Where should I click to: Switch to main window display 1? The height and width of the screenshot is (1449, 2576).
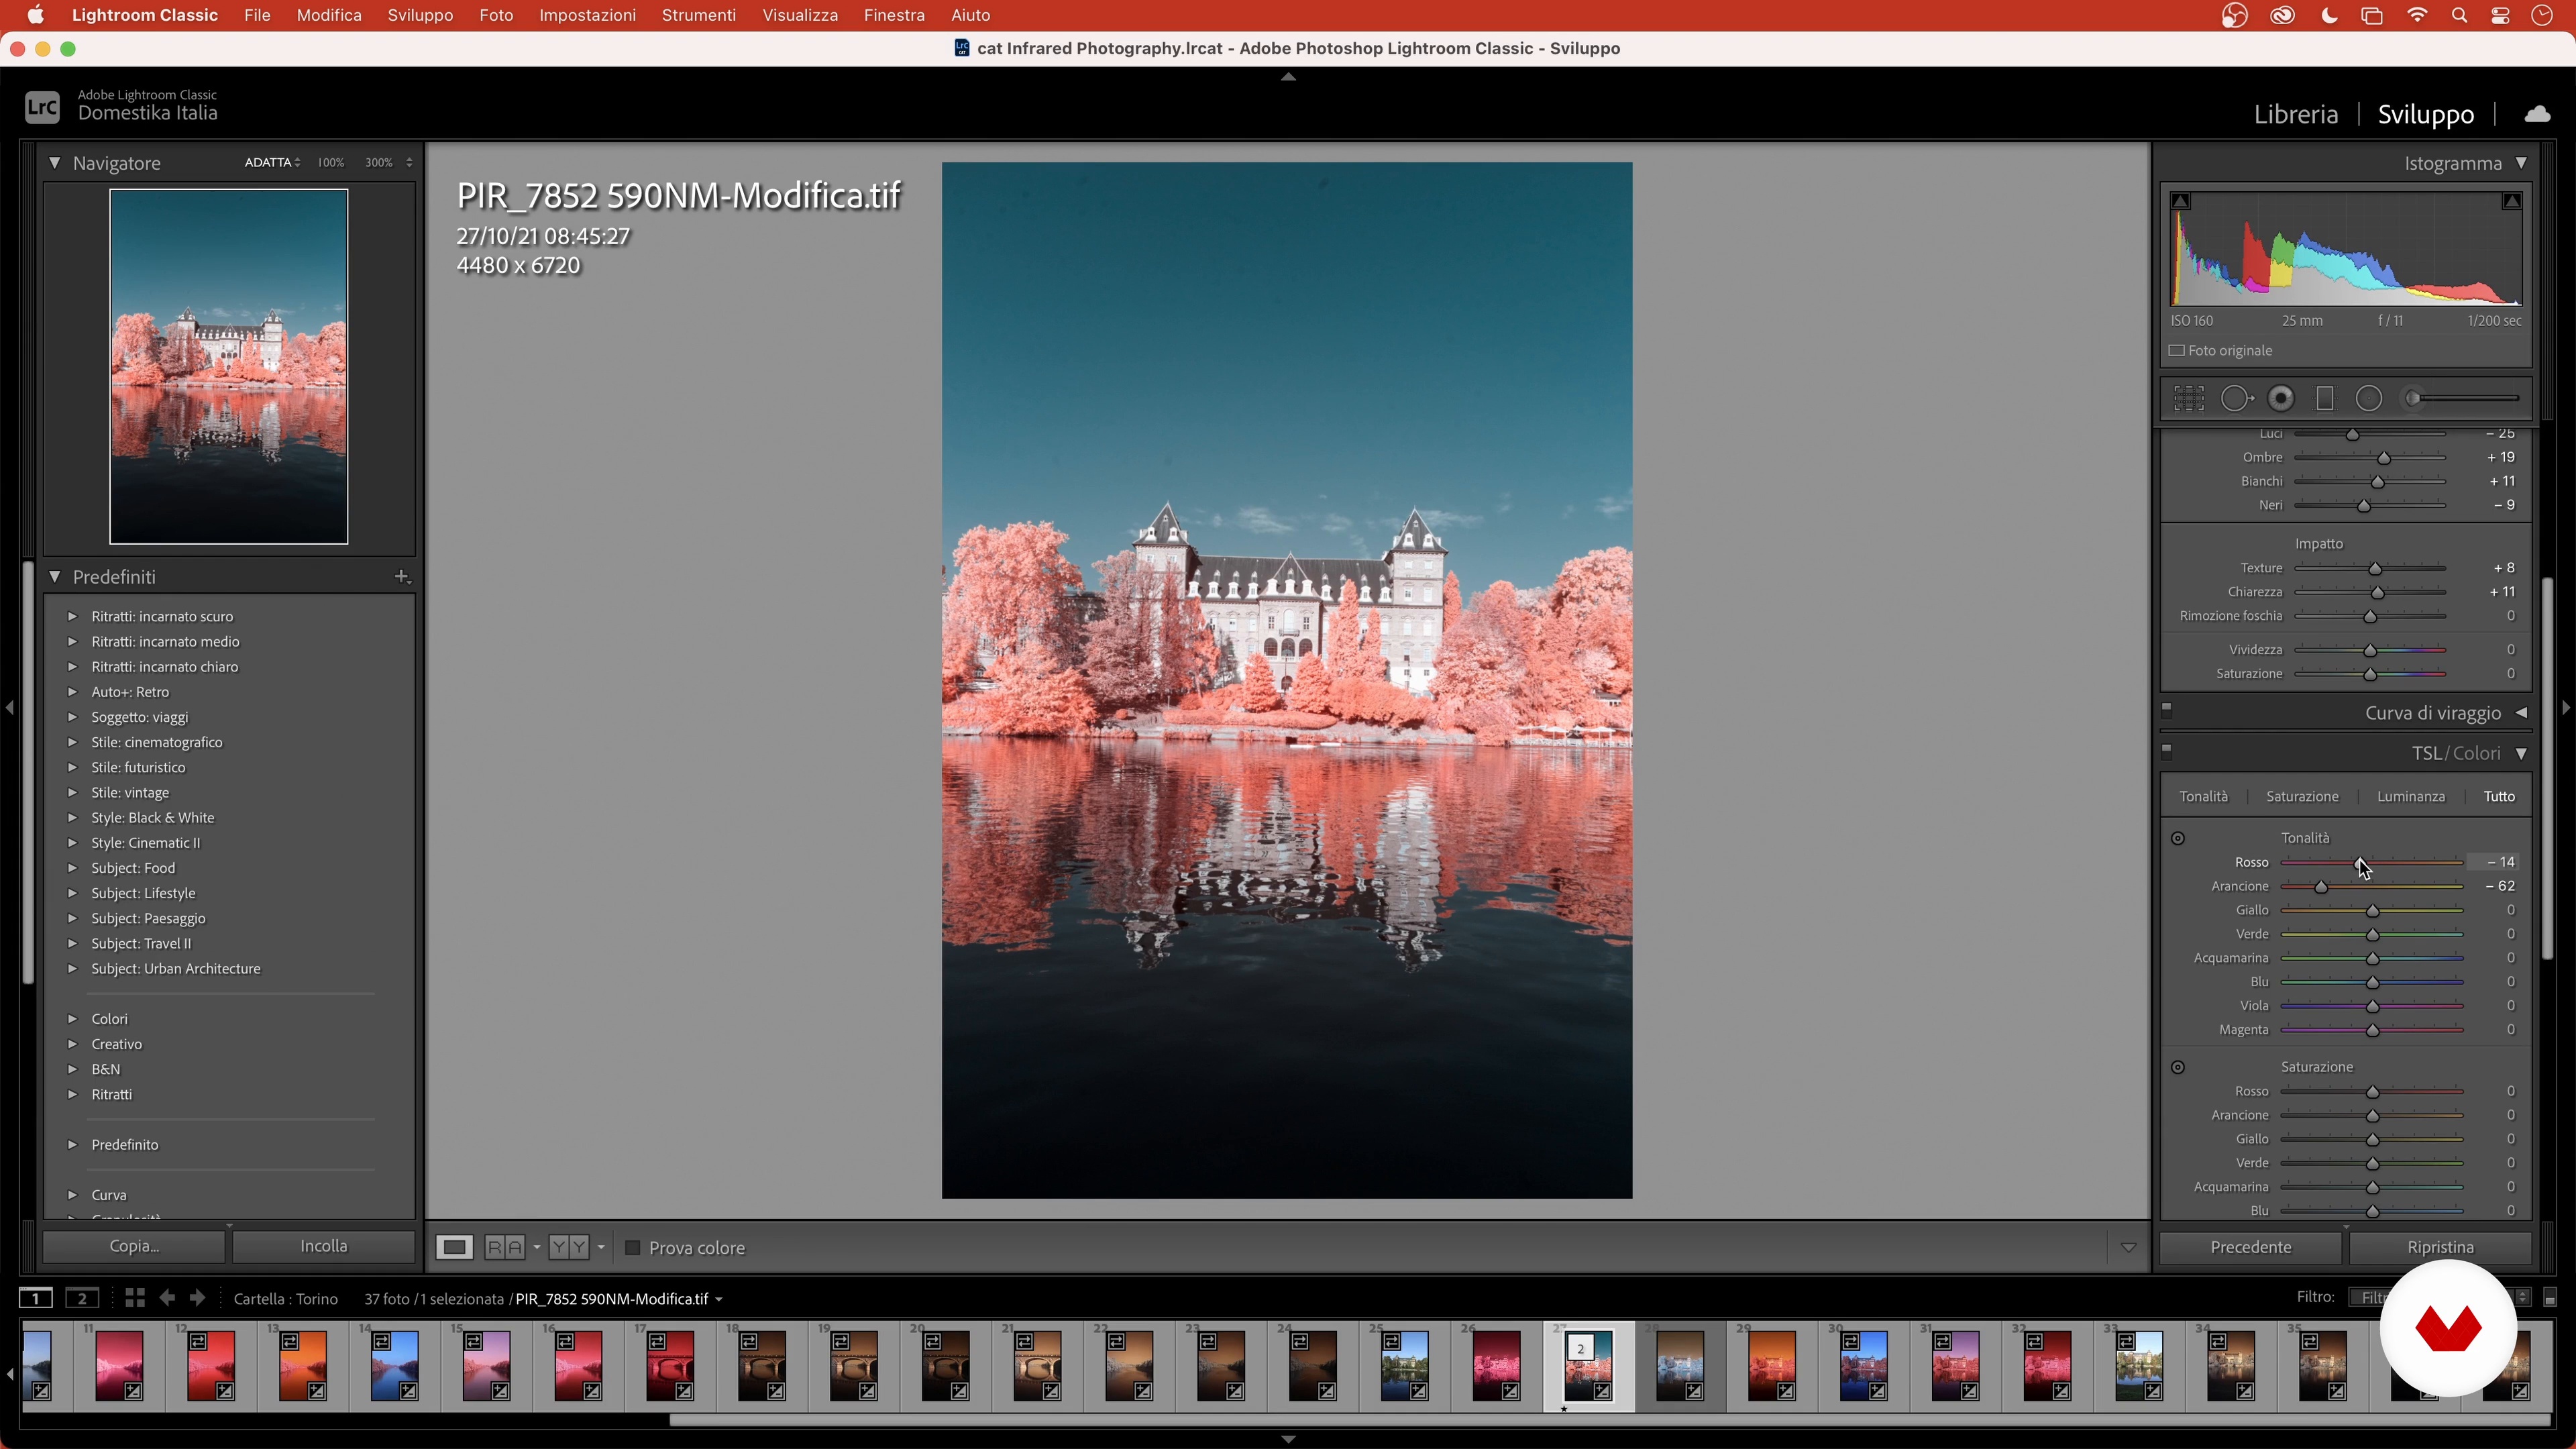[x=36, y=1298]
